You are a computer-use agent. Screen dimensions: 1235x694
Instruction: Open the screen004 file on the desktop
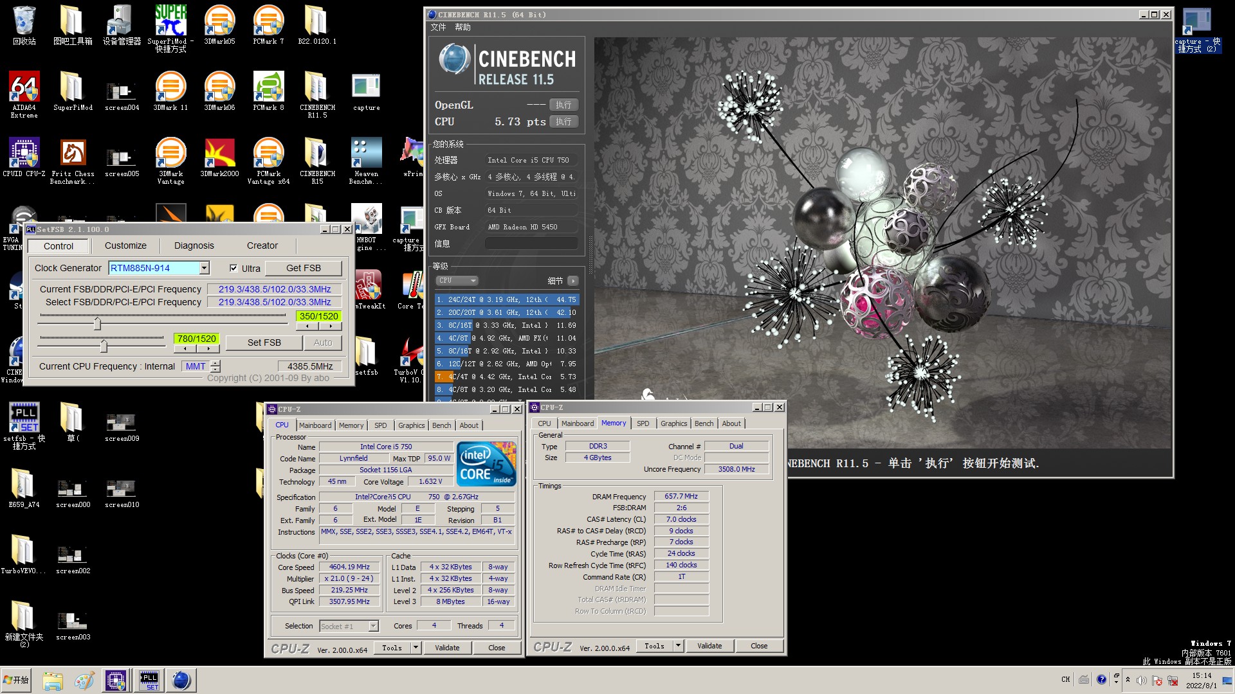coord(122,96)
